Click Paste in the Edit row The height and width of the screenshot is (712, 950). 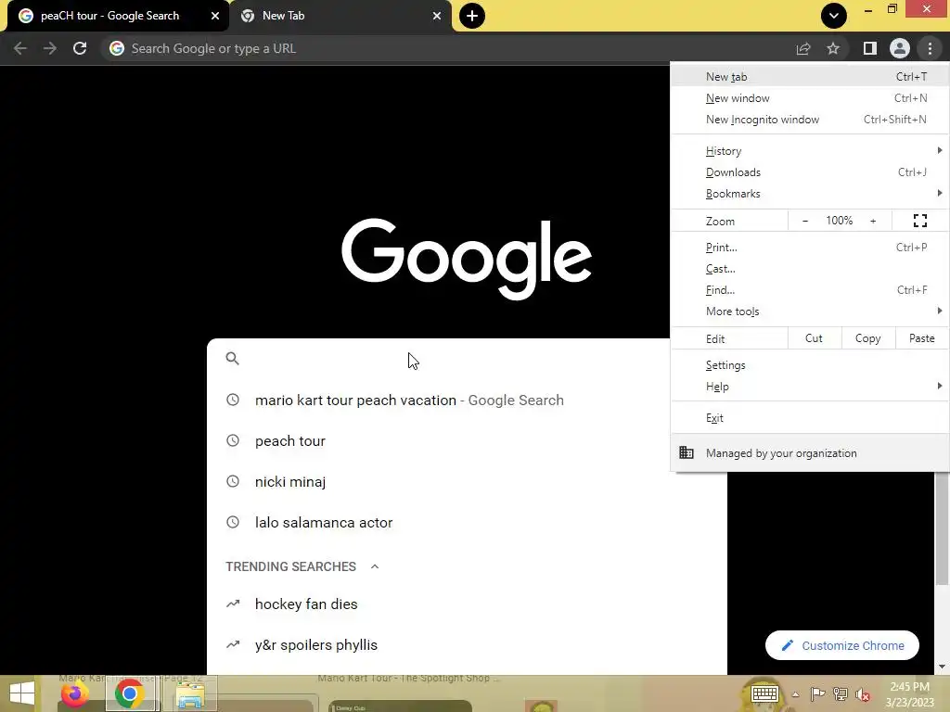(x=922, y=338)
